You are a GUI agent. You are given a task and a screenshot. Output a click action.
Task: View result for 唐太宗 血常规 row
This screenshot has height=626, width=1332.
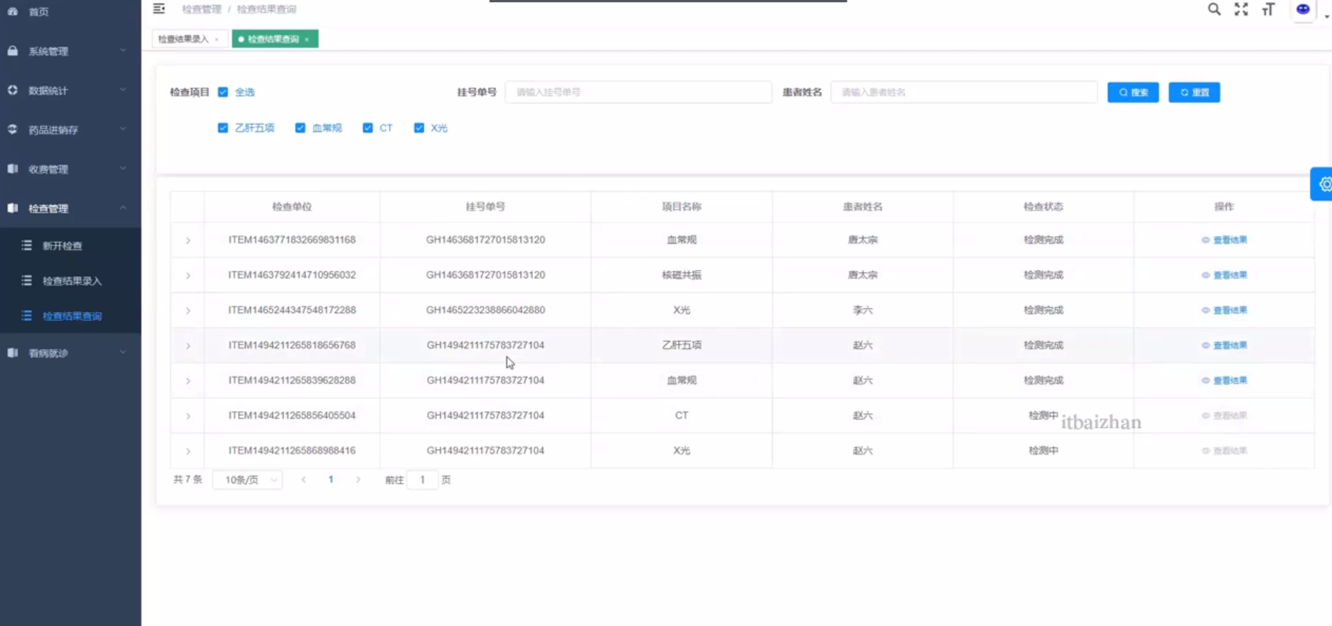point(1224,240)
